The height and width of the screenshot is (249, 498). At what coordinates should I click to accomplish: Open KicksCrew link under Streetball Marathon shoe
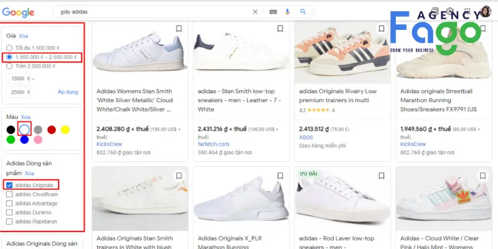413,144
